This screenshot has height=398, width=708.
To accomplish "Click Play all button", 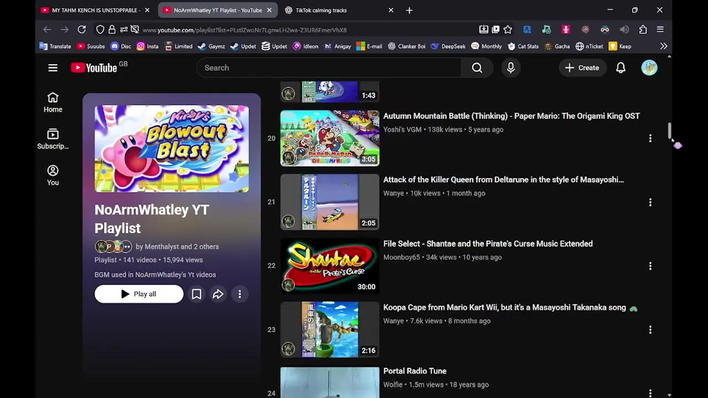I will click(139, 294).
